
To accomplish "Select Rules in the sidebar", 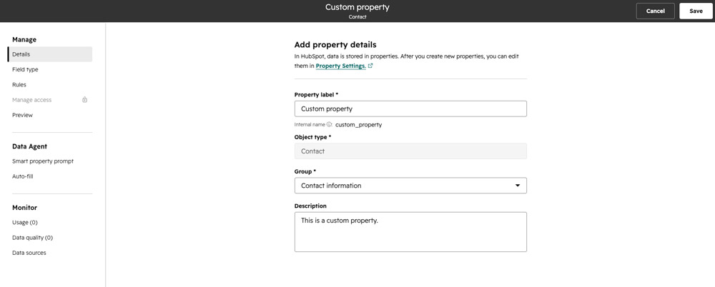I will coord(19,85).
